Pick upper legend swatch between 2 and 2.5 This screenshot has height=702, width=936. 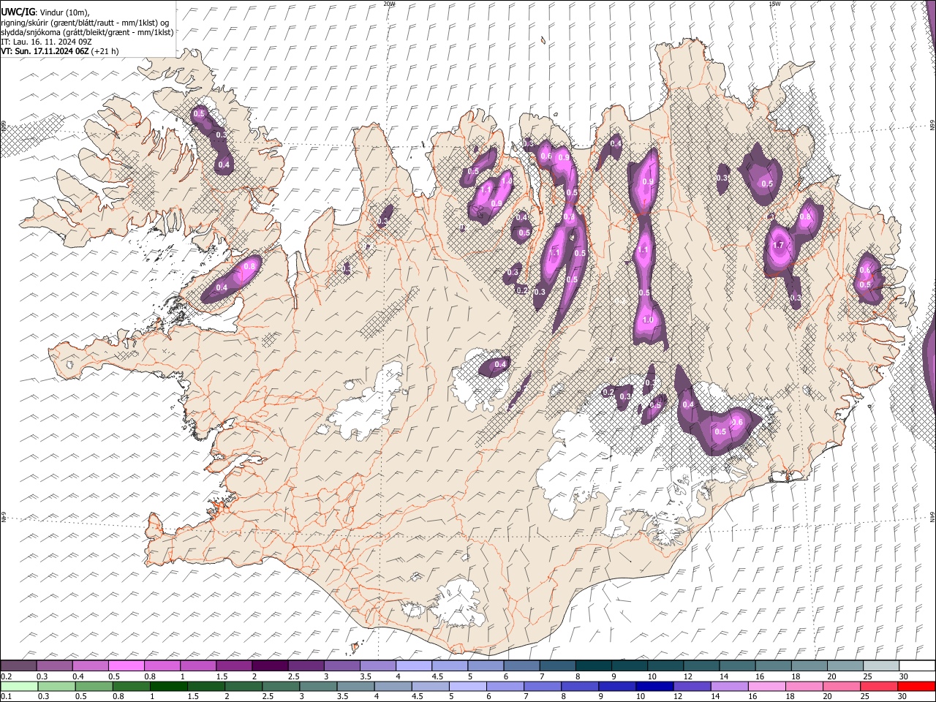270,666
